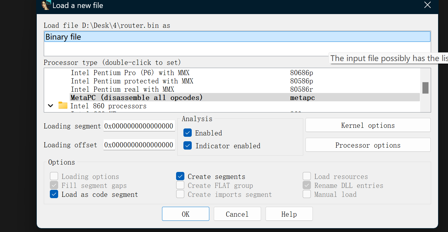Select Binary file in the load-as list
This screenshot has height=232, width=448.
coord(237,37)
